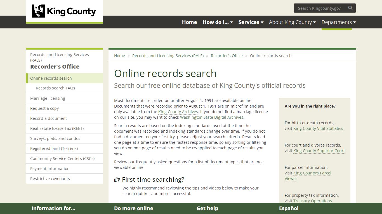Open the Get help footer tab
The image size is (382, 214).
coord(207,208)
